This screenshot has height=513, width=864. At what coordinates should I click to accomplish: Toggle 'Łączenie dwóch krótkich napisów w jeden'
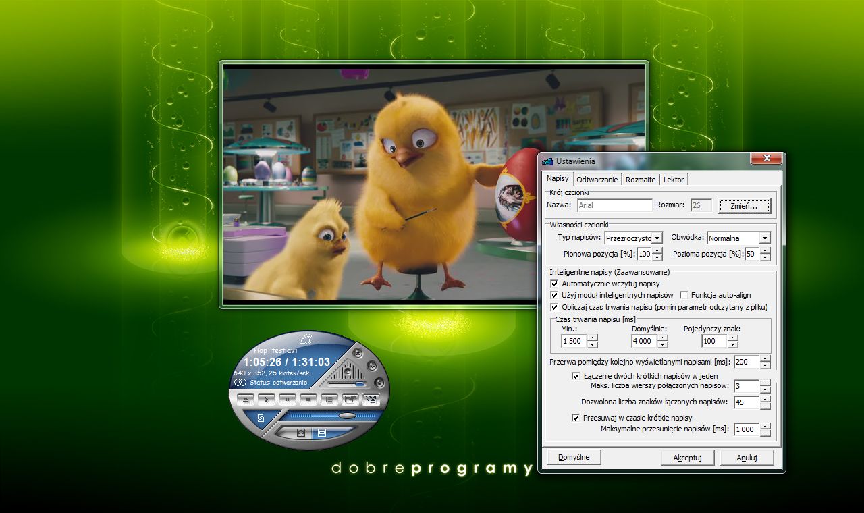point(576,375)
